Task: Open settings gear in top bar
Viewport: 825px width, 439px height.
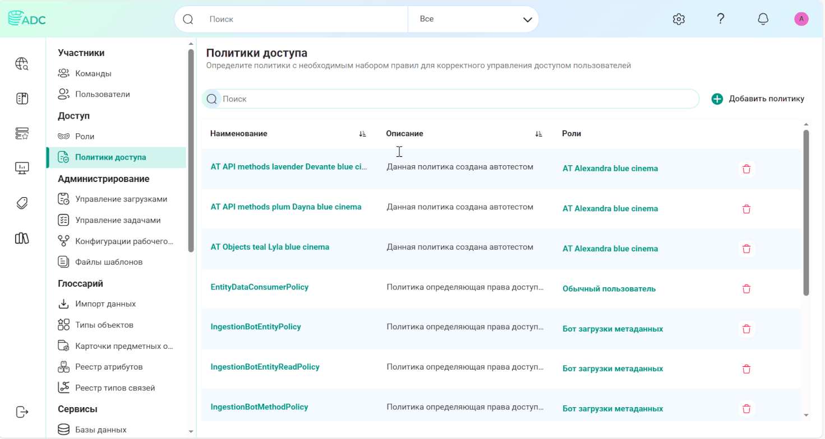Action: (x=679, y=19)
